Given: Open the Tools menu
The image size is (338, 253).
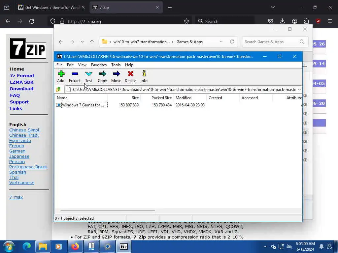Looking at the screenshot, I should [x=116, y=65].
